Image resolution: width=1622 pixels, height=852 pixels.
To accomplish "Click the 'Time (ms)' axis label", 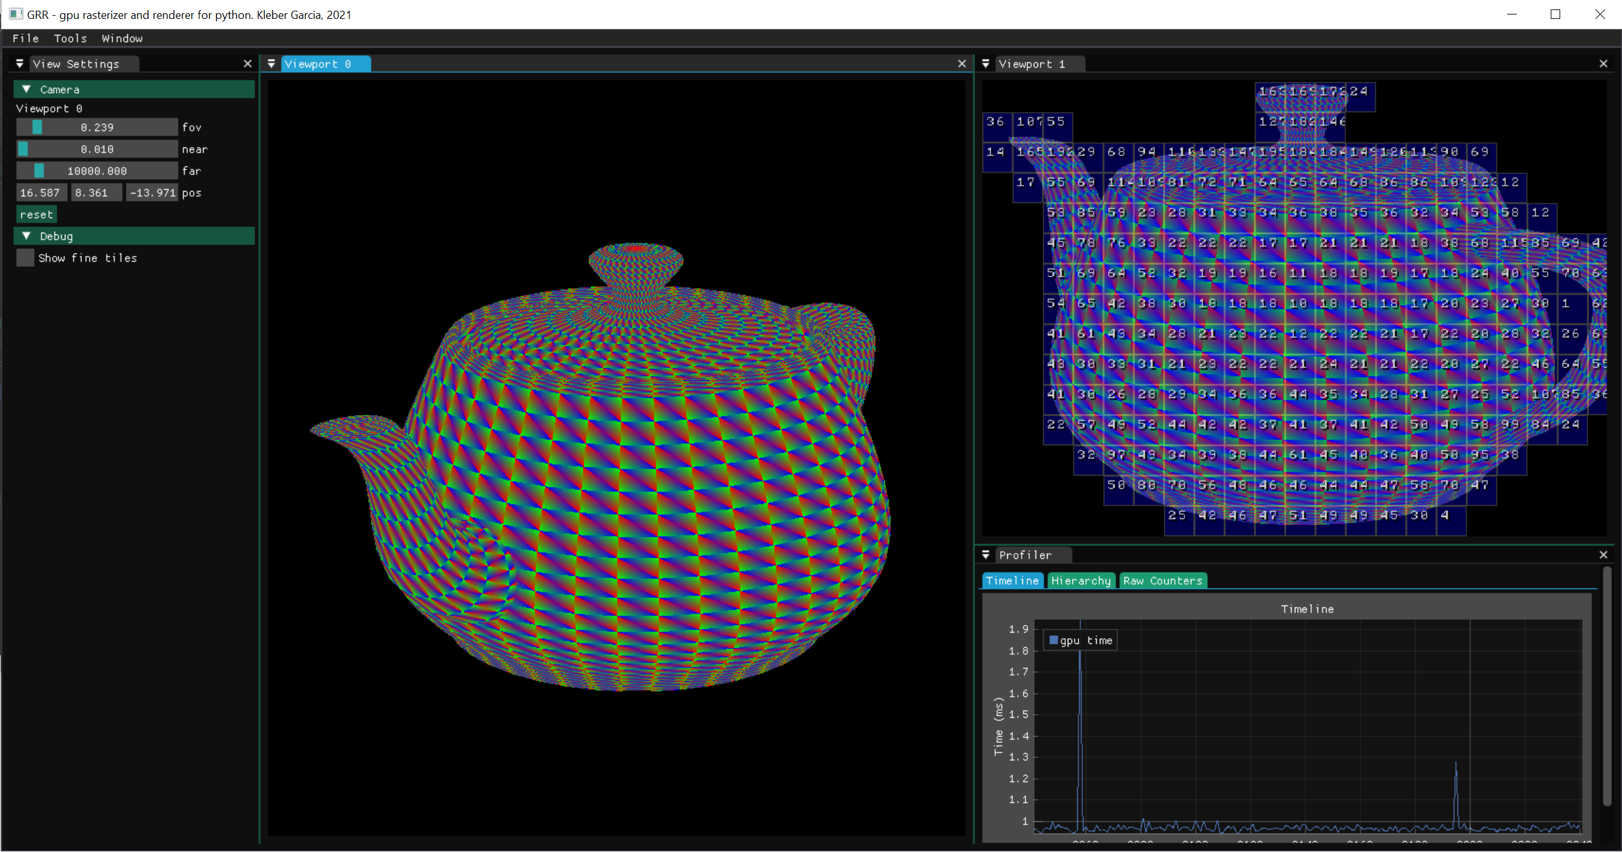I will point(998,726).
